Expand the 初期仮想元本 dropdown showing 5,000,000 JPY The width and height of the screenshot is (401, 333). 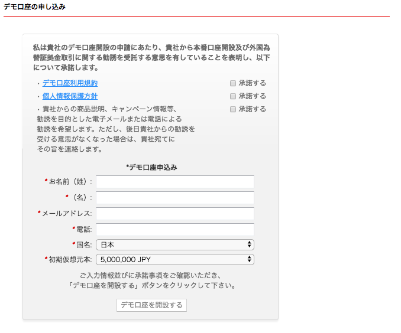[175, 259]
